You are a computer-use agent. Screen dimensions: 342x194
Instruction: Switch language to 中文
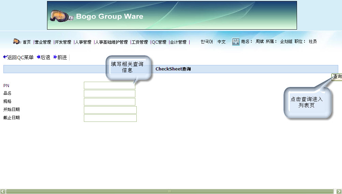(221, 42)
